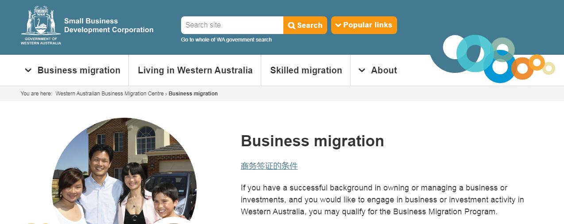This screenshot has width=564, height=224.
Task: Expand Business migration menu chevron
Action: point(28,70)
